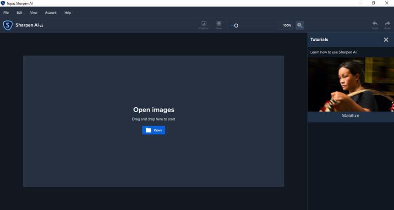
Task: Open the Stabilize tutorial thumbnail
Action: click(x=351, y=84)
